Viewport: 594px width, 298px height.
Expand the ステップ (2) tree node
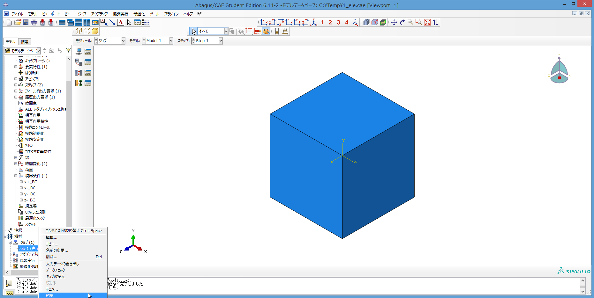pos(16,85)
